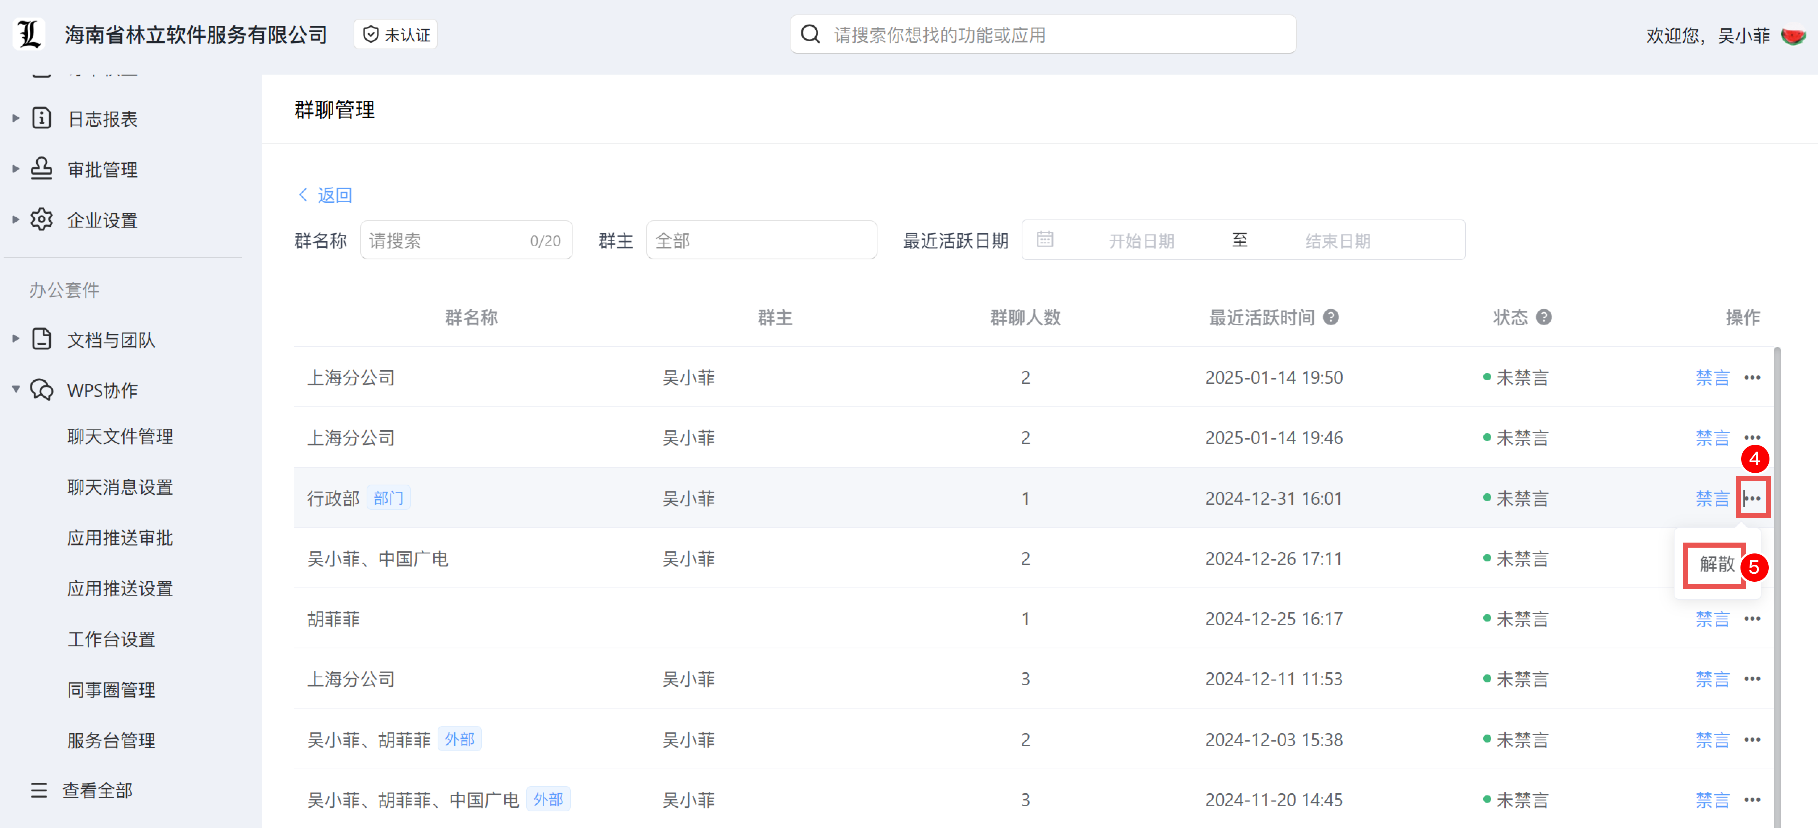Viewport: 1818px width, 828px height.
Task: Click help icon beside 状态 header
Action: tap(1543, 317)
